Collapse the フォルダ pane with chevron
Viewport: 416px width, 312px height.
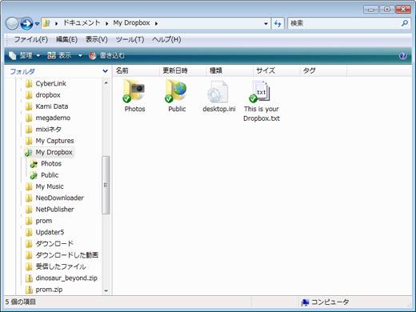[x=106, y=71]
